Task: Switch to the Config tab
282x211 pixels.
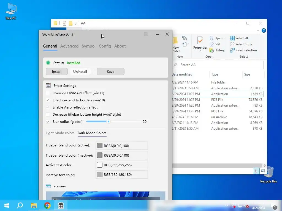Action: pos(105,46)
